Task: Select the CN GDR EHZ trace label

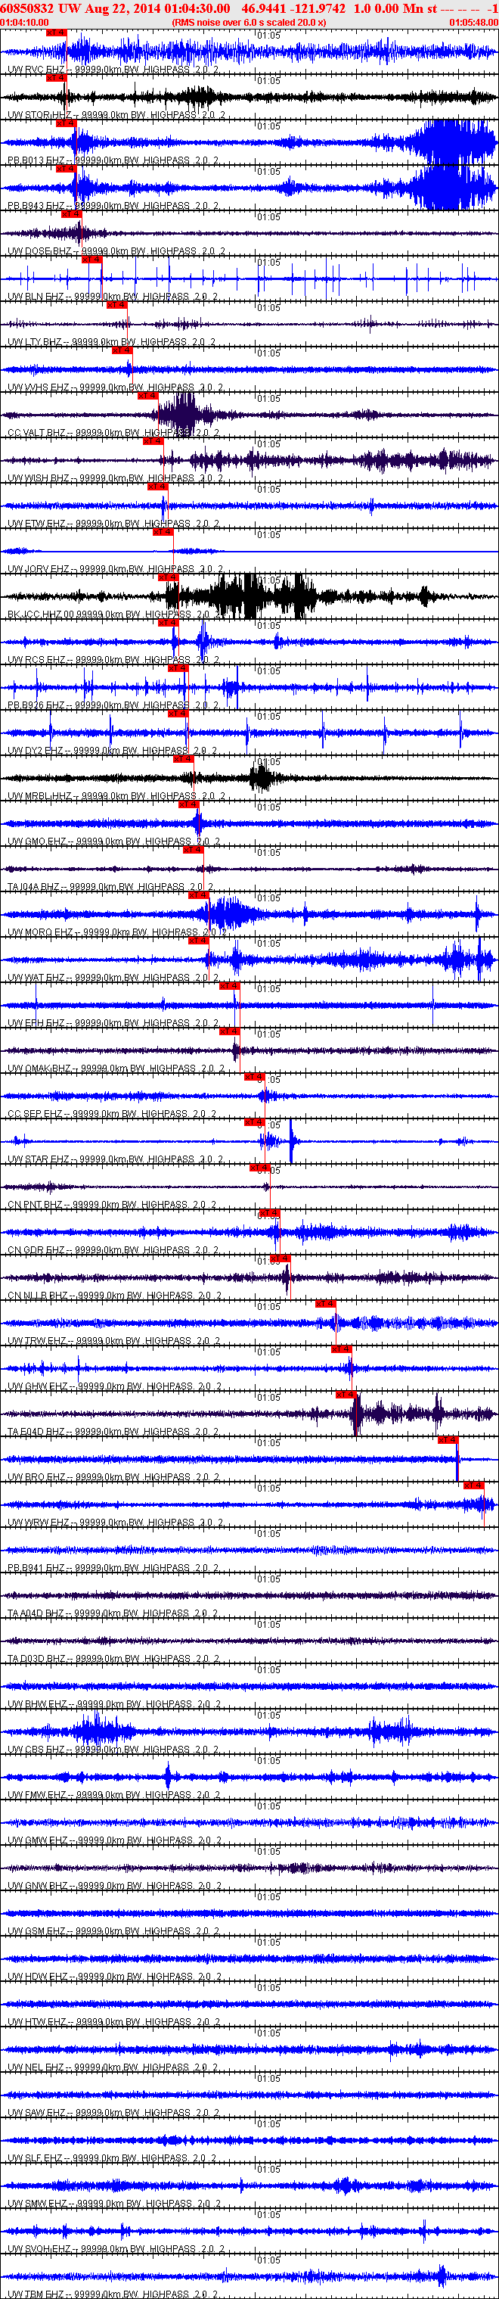Action: 112,1250
